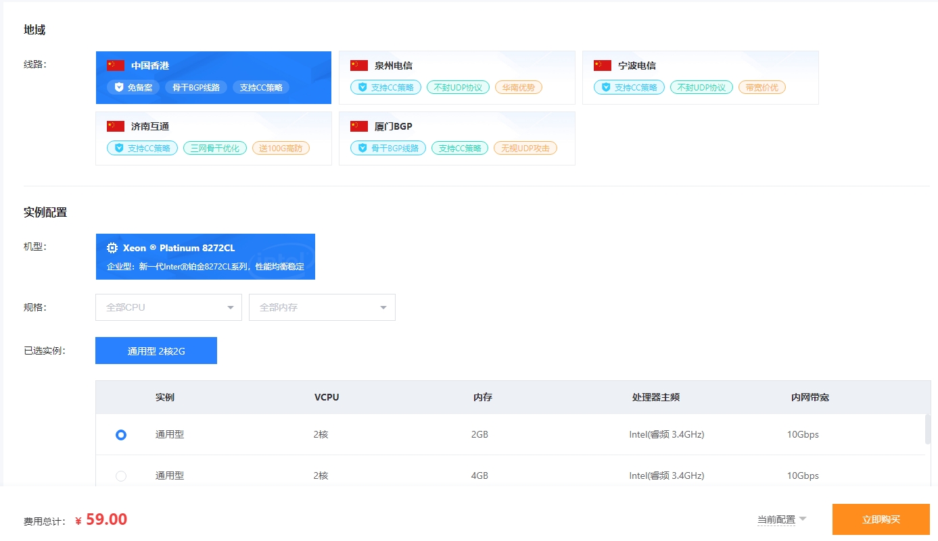Click the 送100G高防 tag under 济南互通
The height and width of the screenshot is (541, 938).
coord(281,148)
